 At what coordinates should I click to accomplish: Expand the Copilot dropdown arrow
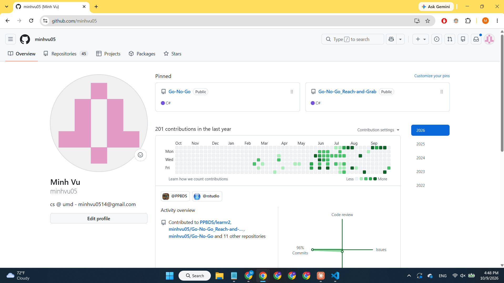(x=400, y=39)
